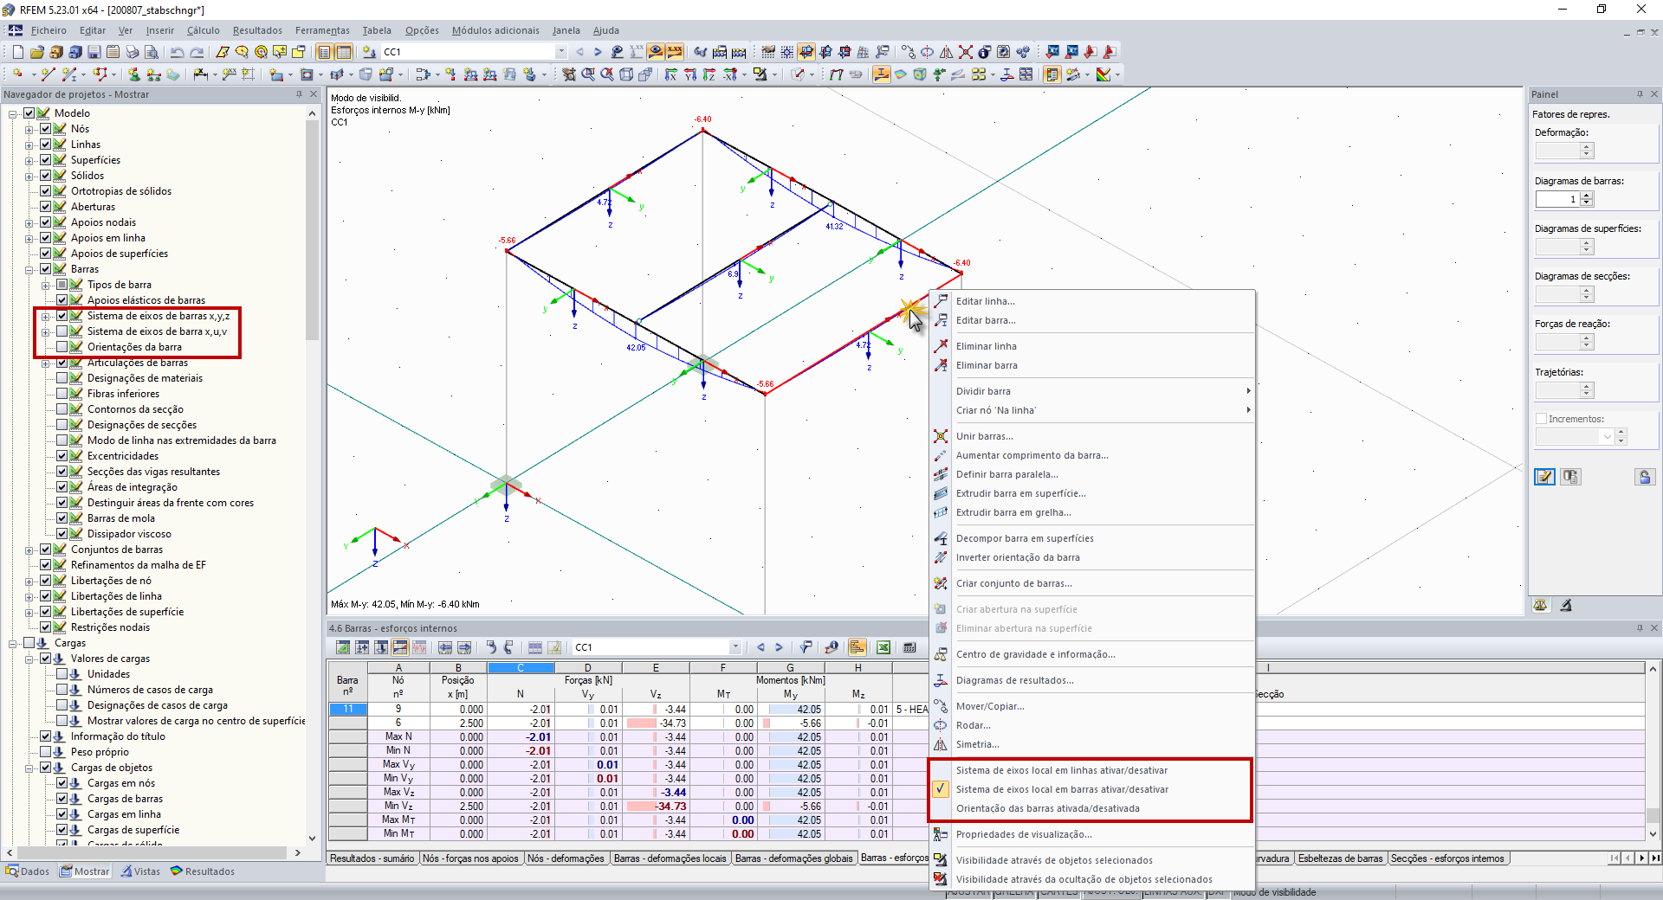
Task: Enable the Orientações da barra checkbox
Action: click(61, 347)
